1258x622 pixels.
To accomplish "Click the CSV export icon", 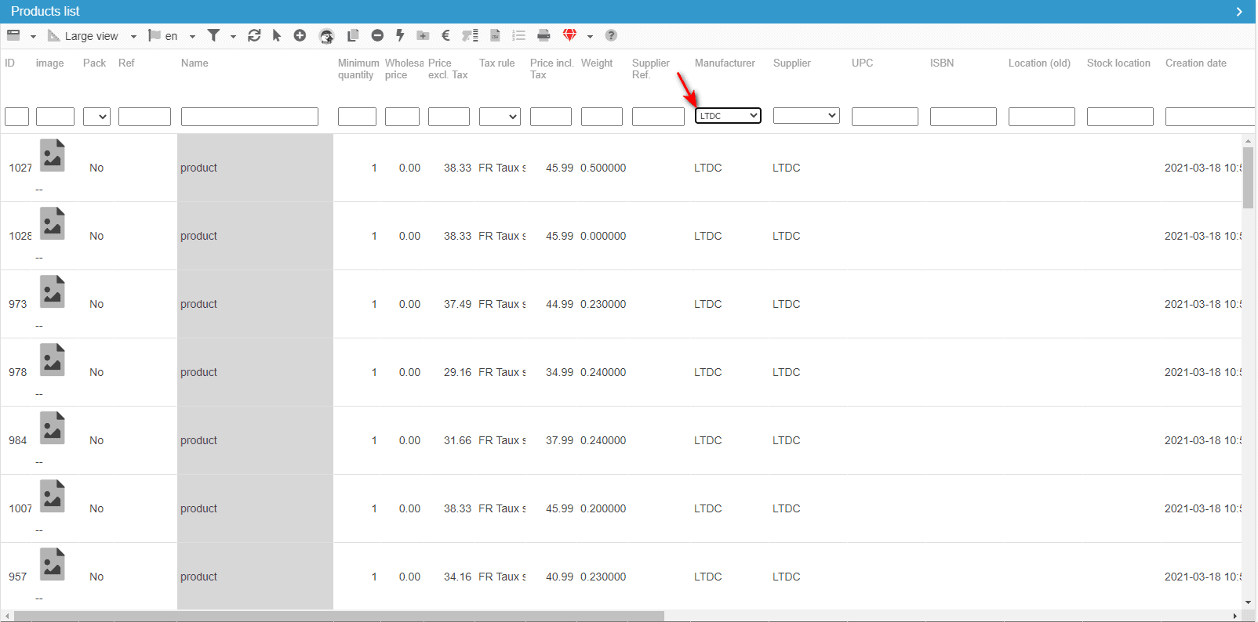I will [495, 35].
